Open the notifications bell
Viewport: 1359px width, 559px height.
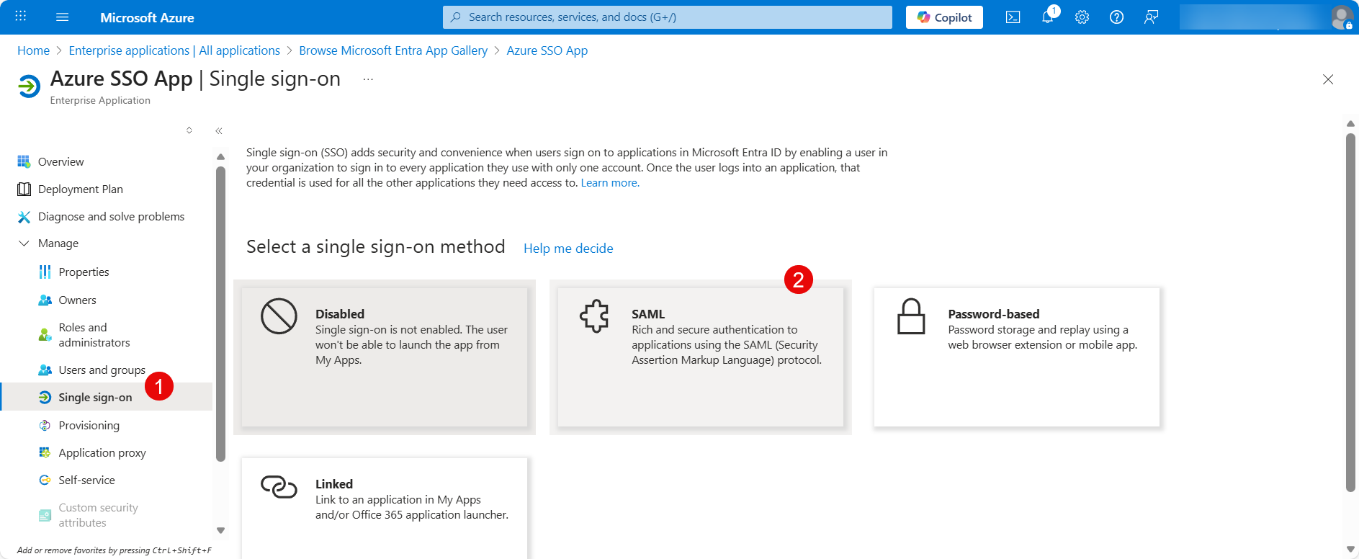[1048, 17]
